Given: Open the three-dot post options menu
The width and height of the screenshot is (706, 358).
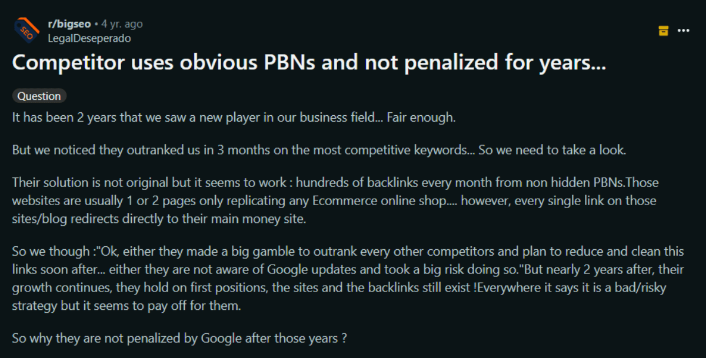Looking at the screenshot, I should coord(683,31).
